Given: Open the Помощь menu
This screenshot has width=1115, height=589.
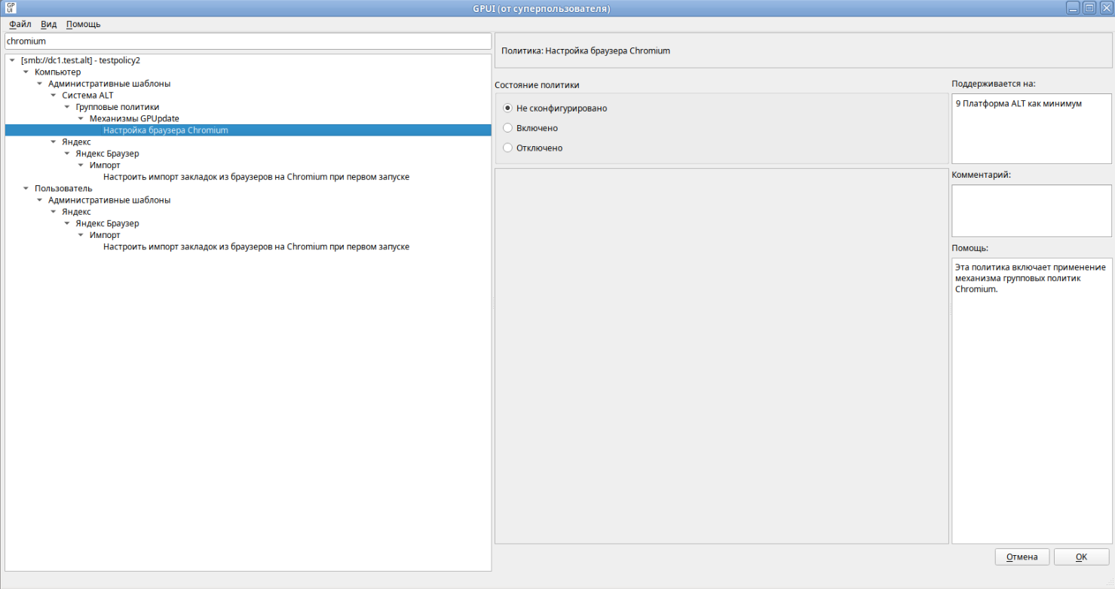Looking at the screenshot, I should [x=83, y=24].
